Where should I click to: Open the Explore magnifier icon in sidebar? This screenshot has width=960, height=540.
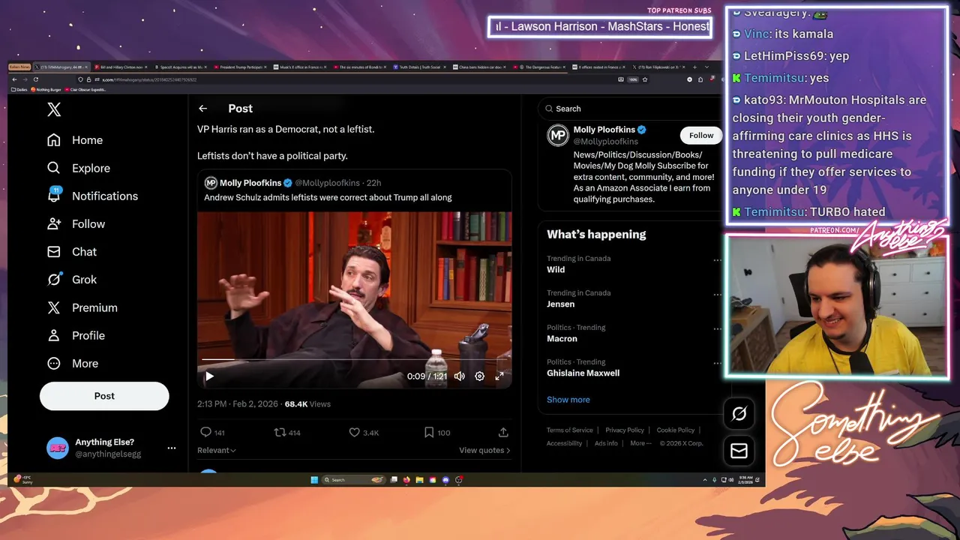coord(54,168)
